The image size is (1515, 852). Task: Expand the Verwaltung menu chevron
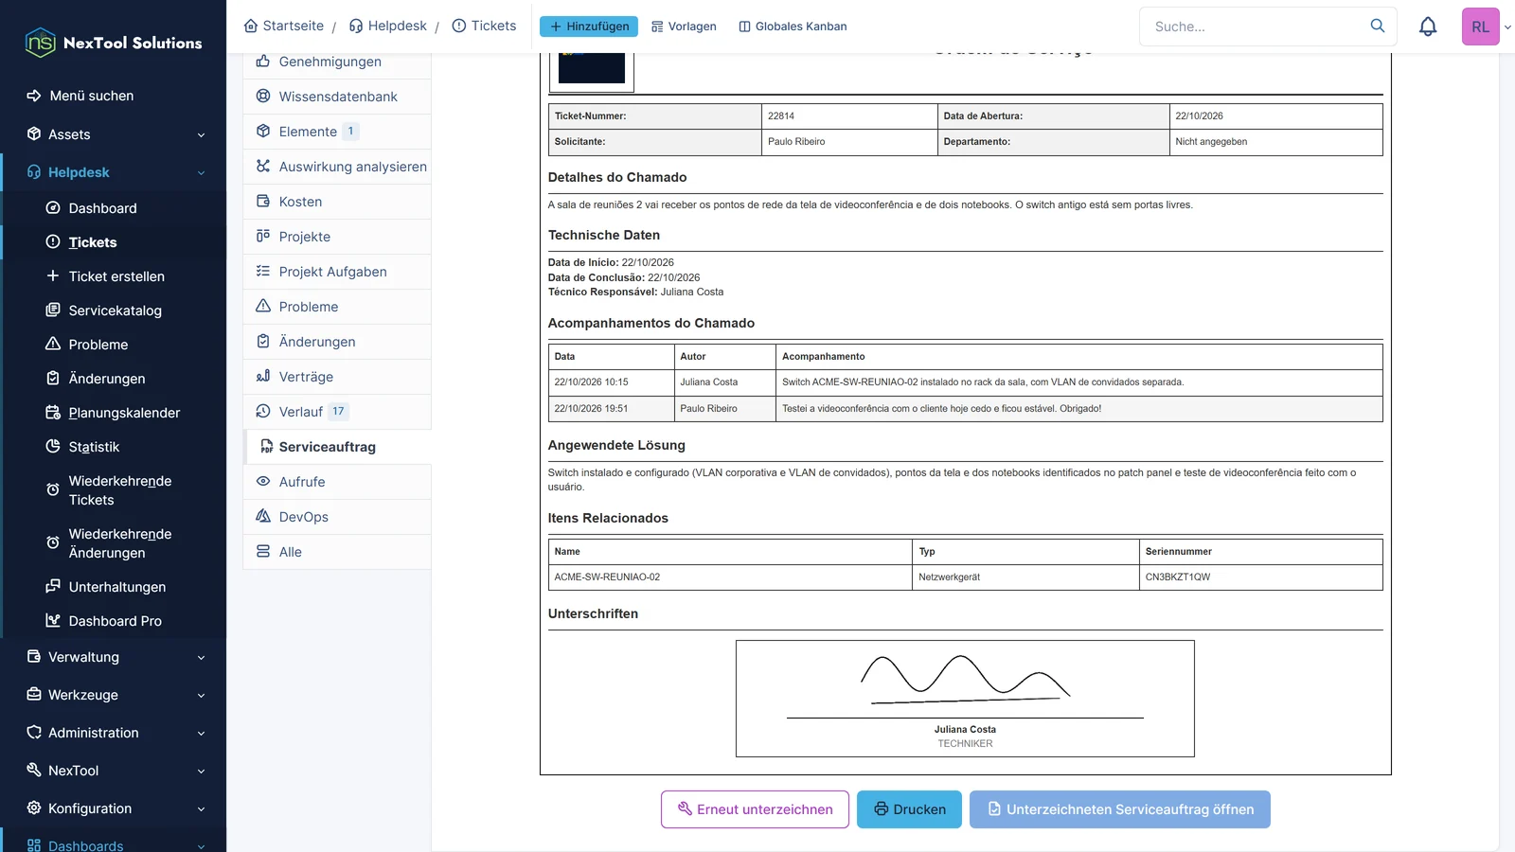tap(201, 657)
